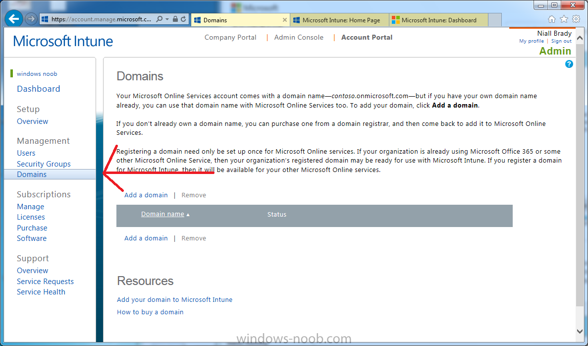
Task: Close the Domains tab
Action: pyautogui.click(x=285, y=20)
